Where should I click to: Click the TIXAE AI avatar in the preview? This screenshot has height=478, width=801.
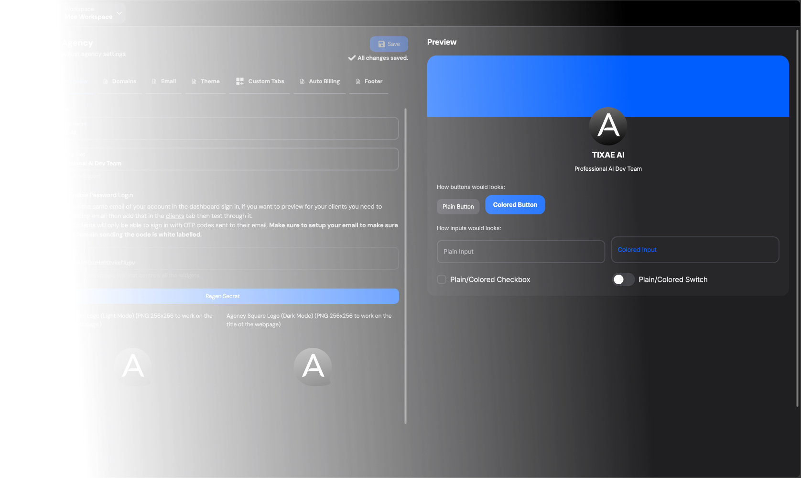click(x=607, y=126)
